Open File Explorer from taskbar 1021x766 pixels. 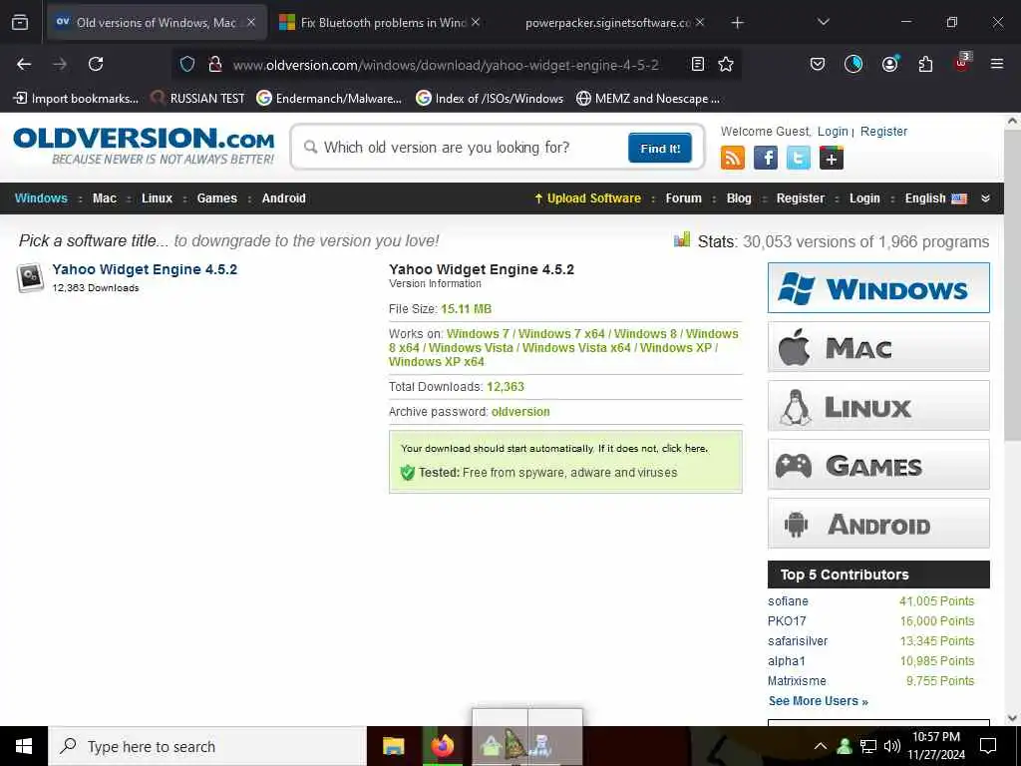393,746
